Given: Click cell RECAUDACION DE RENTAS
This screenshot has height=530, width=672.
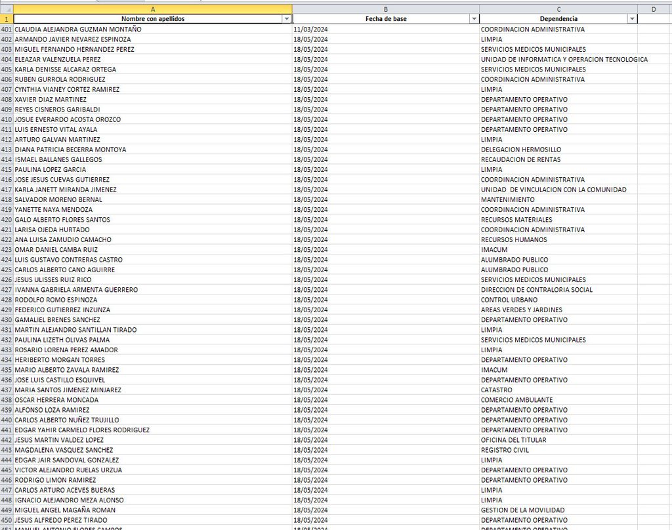Looking at the screenshot, I should [x=558, y=159].
